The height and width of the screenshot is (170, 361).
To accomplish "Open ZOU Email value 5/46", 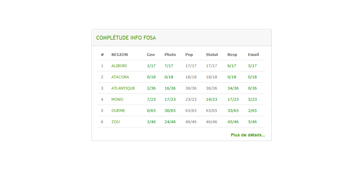I will coord(252,122).
